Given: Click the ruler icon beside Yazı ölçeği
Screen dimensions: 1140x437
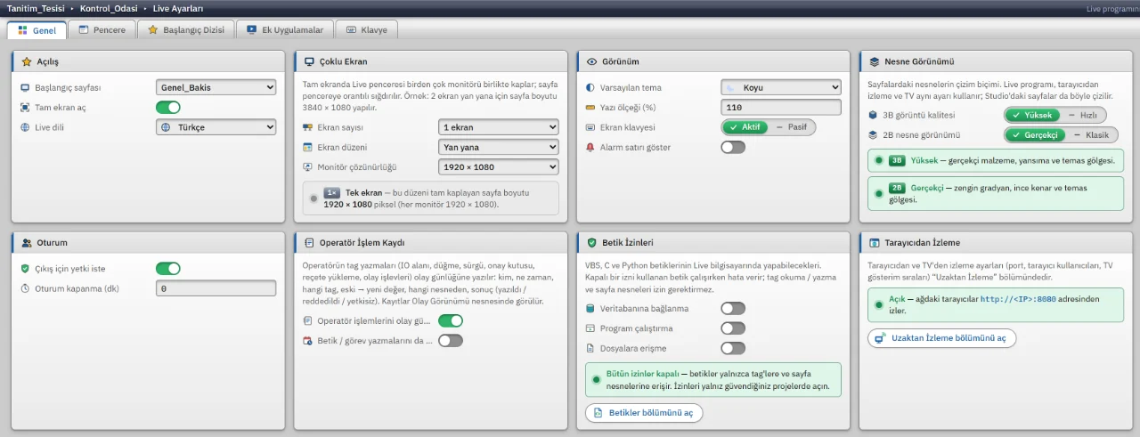Looking at the screenshot, I should pos(590,108).
